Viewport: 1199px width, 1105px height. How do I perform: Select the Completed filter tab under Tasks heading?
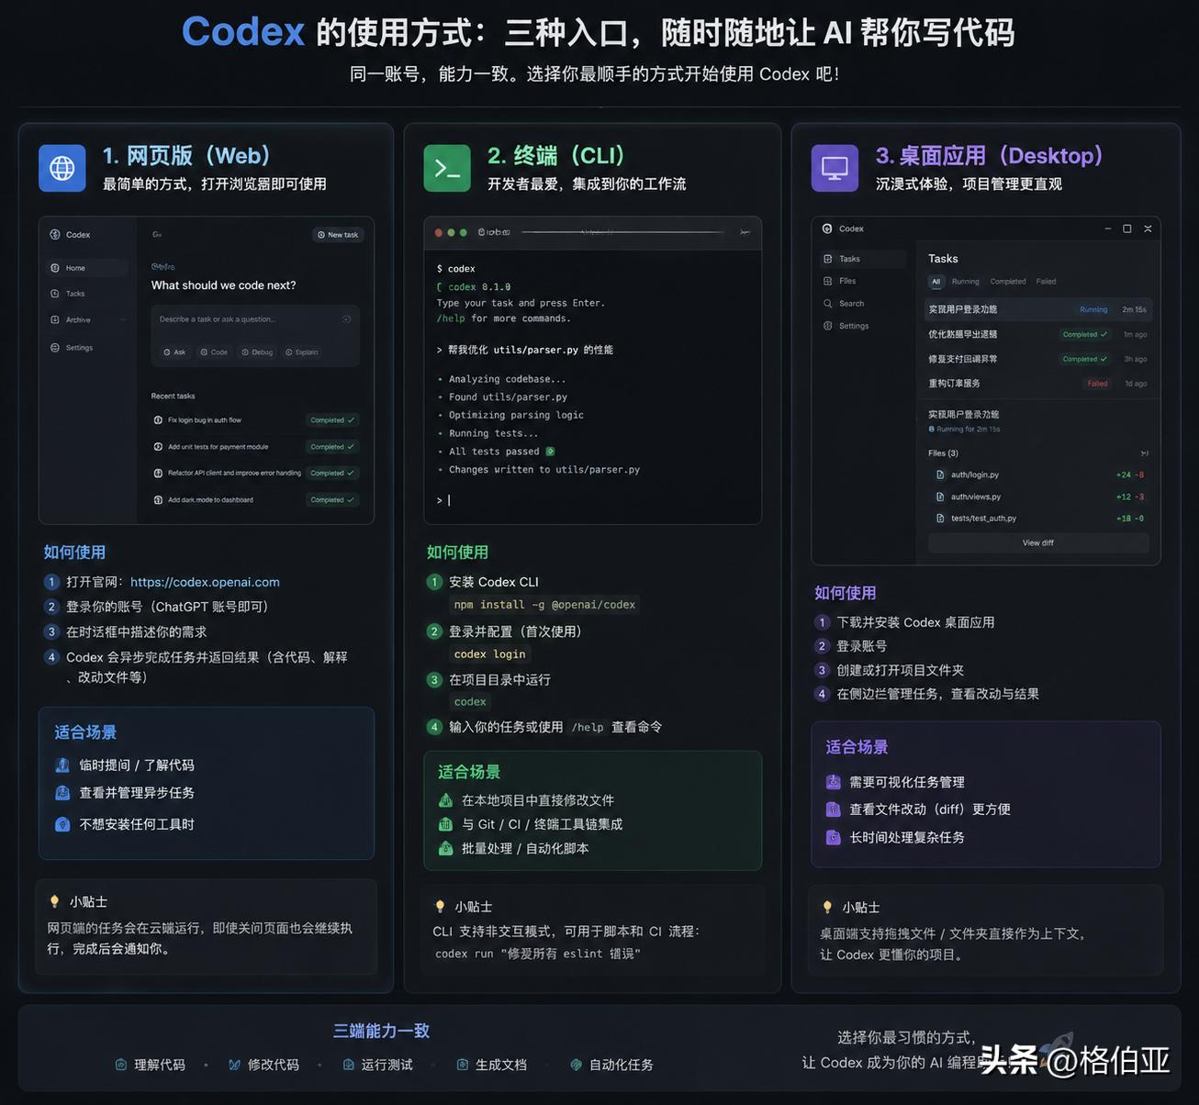1008,282
